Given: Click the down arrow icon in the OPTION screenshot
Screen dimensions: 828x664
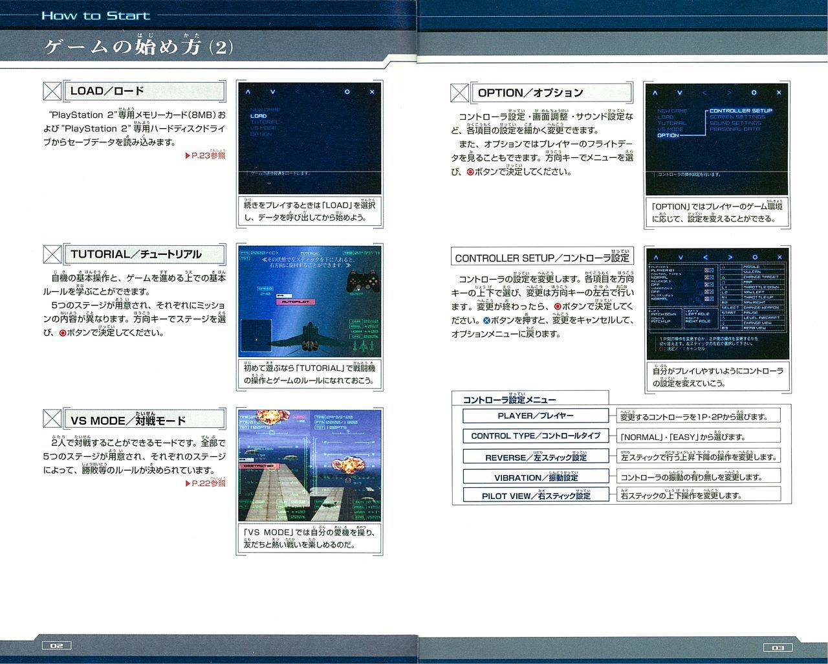Looking at the screenshot, I should (680, 93).
